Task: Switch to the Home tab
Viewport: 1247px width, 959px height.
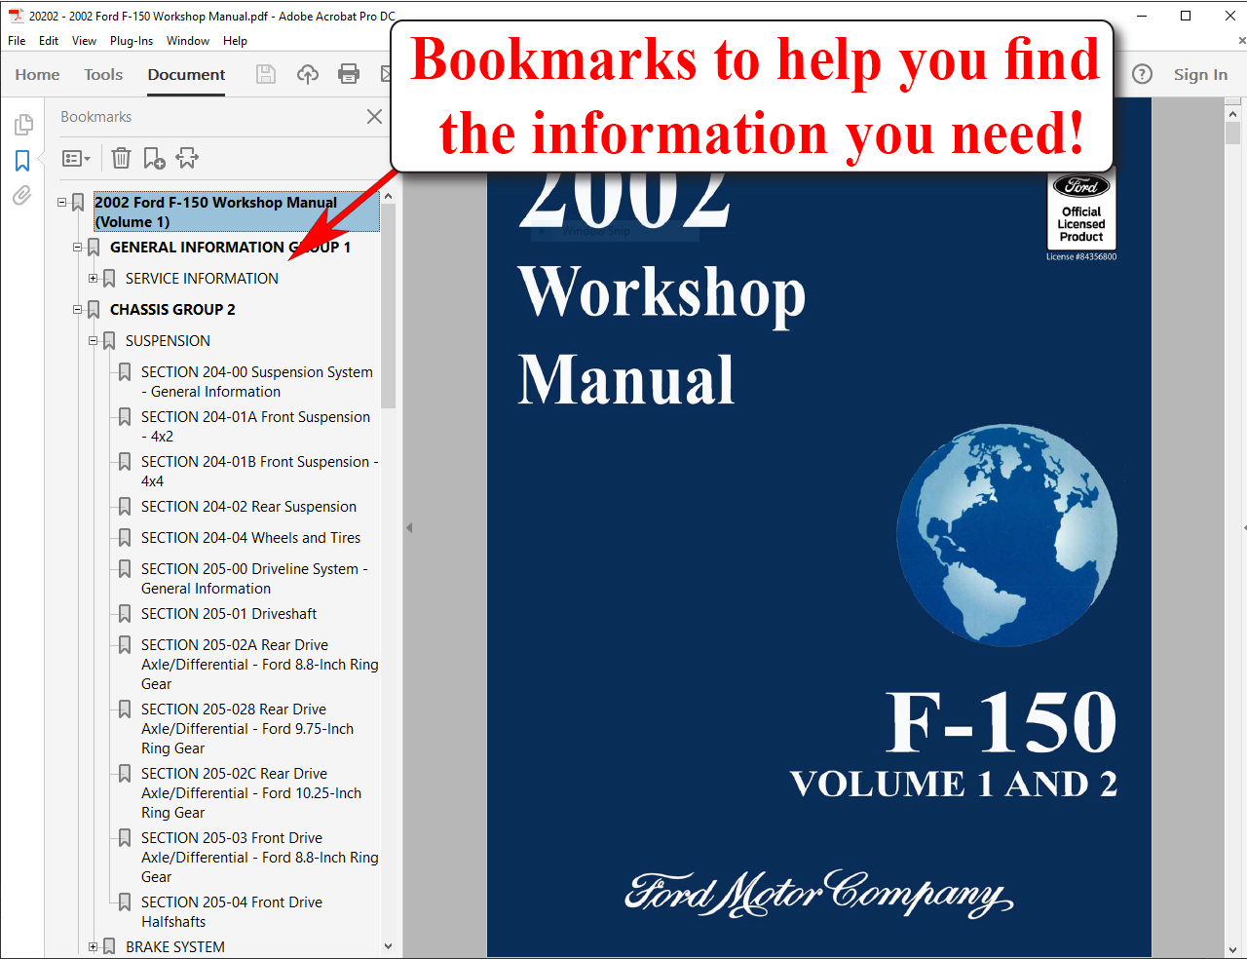Action: (37, 75)
